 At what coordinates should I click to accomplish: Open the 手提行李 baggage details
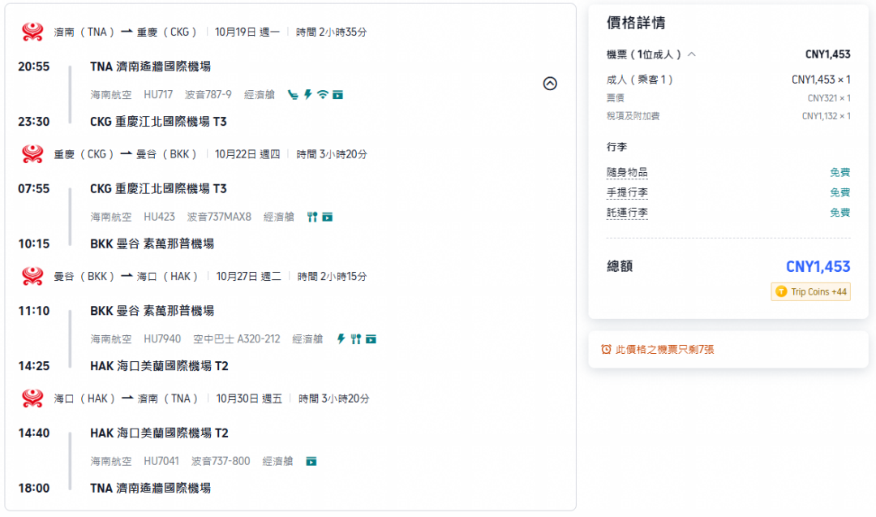627,193
